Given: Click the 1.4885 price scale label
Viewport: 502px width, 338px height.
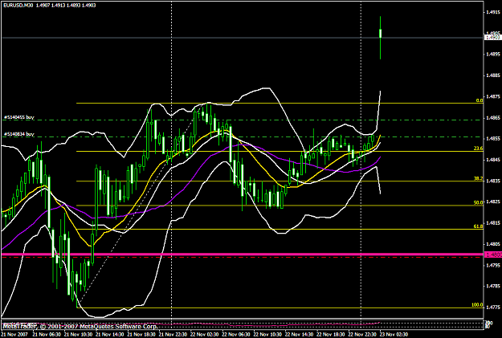Looking at the screenshot, I should point(493,75).
